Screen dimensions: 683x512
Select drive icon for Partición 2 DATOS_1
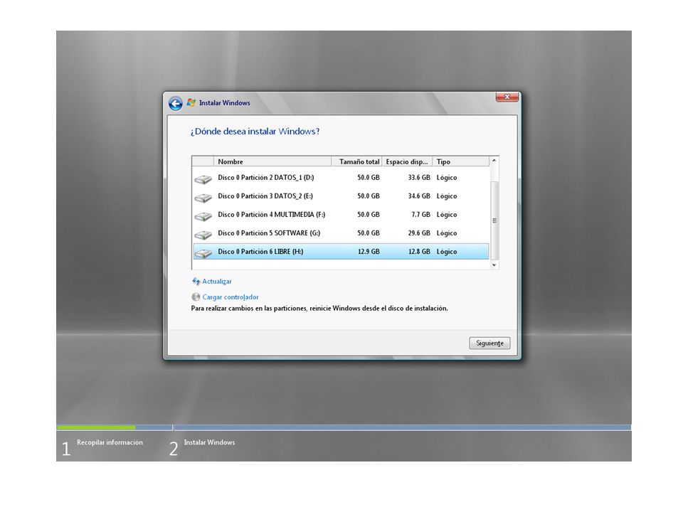(x=203, y=179)
